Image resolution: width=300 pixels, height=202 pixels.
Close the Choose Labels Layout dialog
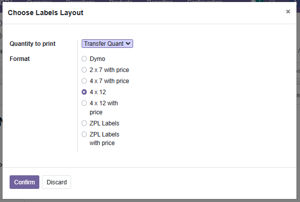point(288,12)
